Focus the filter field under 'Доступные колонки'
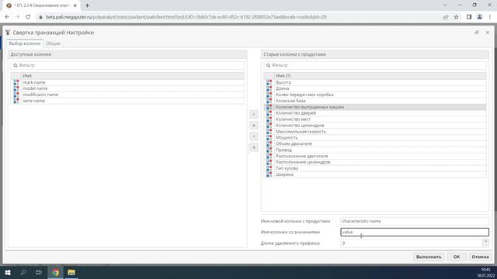Image resolution: width=497 pixels, height=279 pixels. click(127, 65)
